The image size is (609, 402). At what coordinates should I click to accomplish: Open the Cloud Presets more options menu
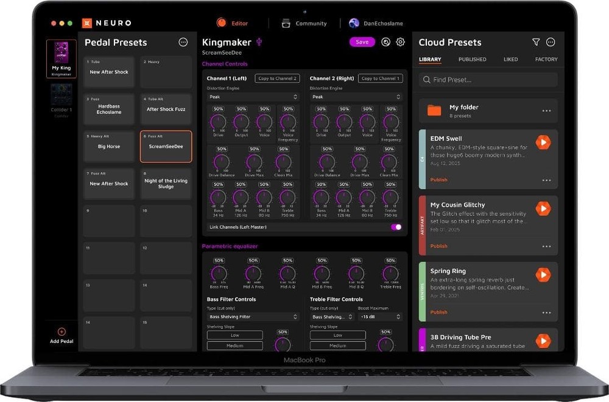click(x=551, y=42)
